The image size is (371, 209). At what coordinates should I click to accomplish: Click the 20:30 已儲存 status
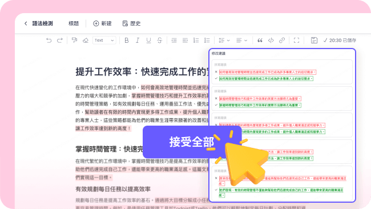tap(340, 40)
